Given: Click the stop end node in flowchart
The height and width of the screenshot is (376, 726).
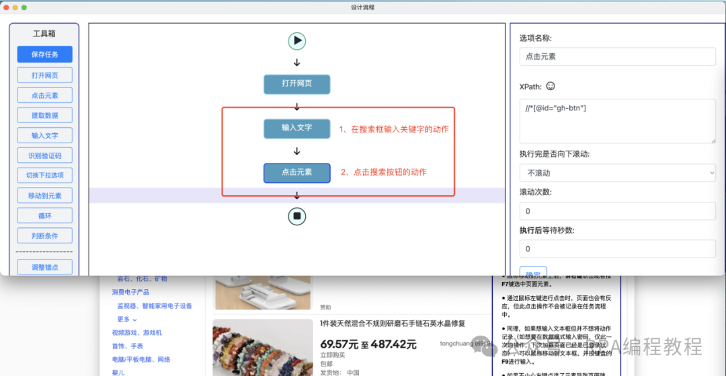Looking at the screenshot, I should coord(297,216).
